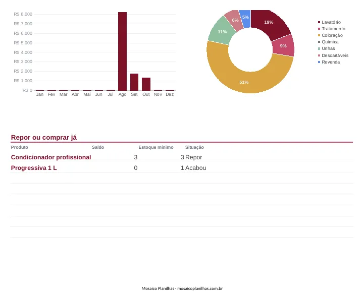Viewport: 363px width, 301px height.
Task: Open the mosaicoplanilhas.com.br footer text
Action: click(x=200, y=288)
